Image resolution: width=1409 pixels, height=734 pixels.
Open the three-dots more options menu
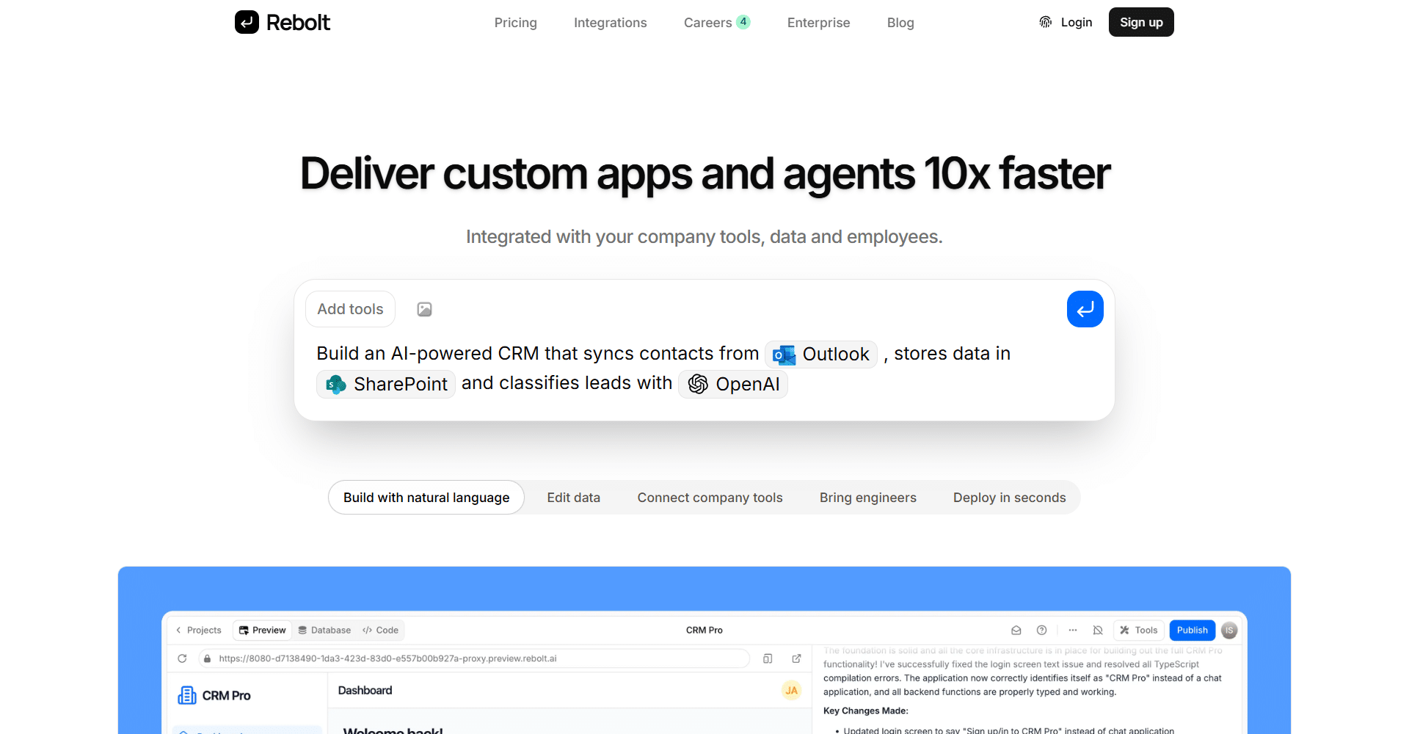[1073, 630]
